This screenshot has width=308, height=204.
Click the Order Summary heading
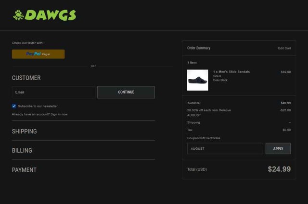click(x=199, y=48)
